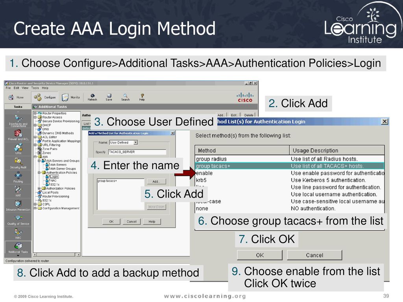Open the File menu
Image resolution: width=403 pixels, height=302 pixels.
pos(8,88)
